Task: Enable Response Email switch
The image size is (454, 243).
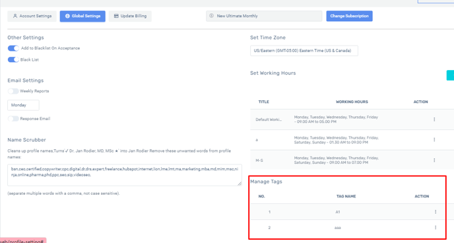Action: click(13, 119)
